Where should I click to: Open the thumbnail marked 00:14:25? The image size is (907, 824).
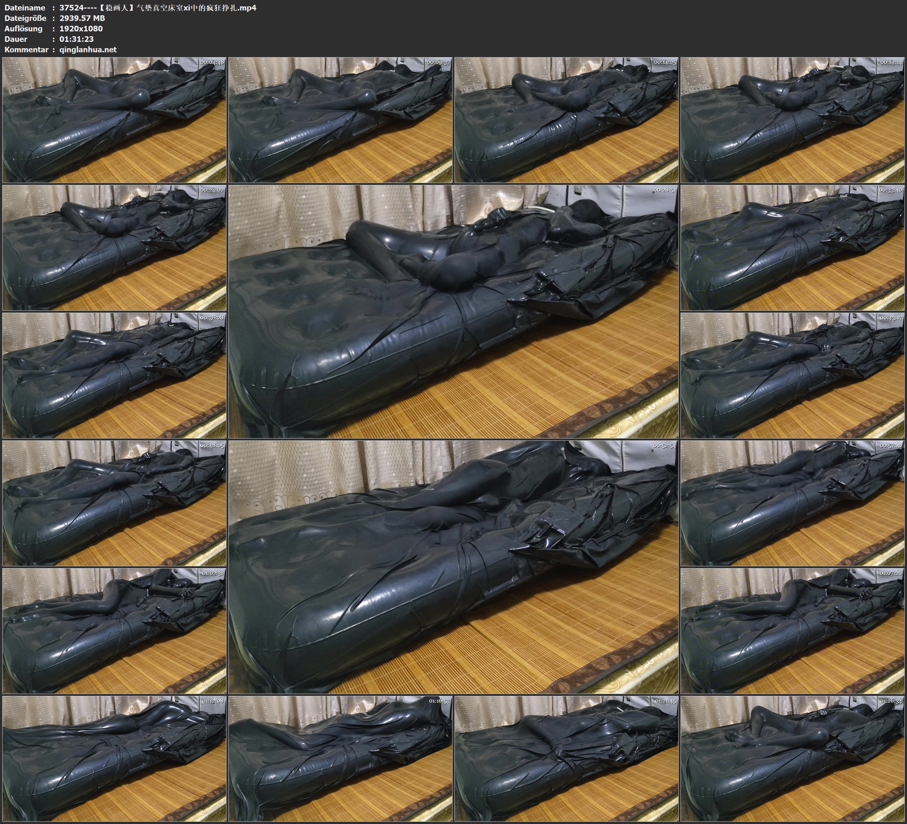(x=567, y=120)
